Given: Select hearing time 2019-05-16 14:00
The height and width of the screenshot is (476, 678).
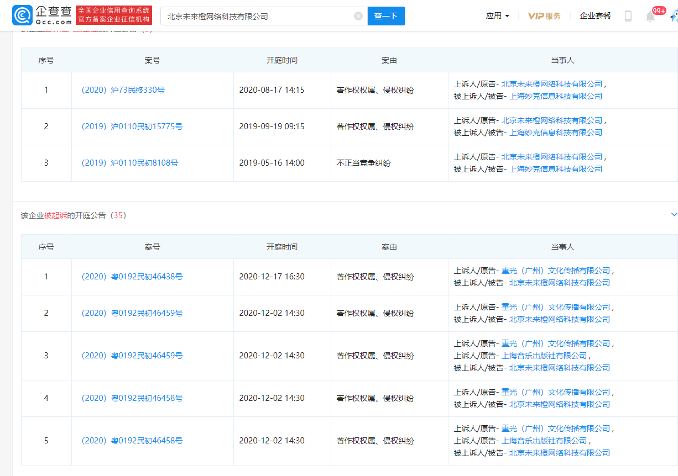Looking at the screenshot, I should [272, 163].
